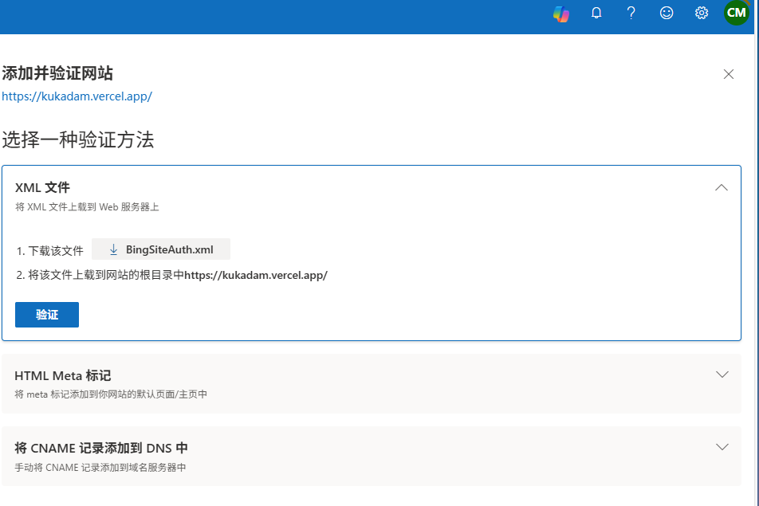Image resolution: width=759 pixels, height=506 pixels.
Task: Click the 选择一种验证方法 heading
Action: pyautogui.click(x=77, y=139)
